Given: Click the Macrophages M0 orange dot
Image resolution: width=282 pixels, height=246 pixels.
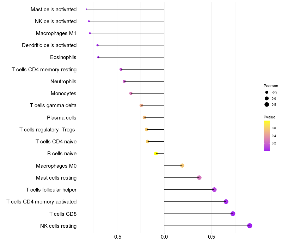Looking at the screenshot, I should pos(182,166).
